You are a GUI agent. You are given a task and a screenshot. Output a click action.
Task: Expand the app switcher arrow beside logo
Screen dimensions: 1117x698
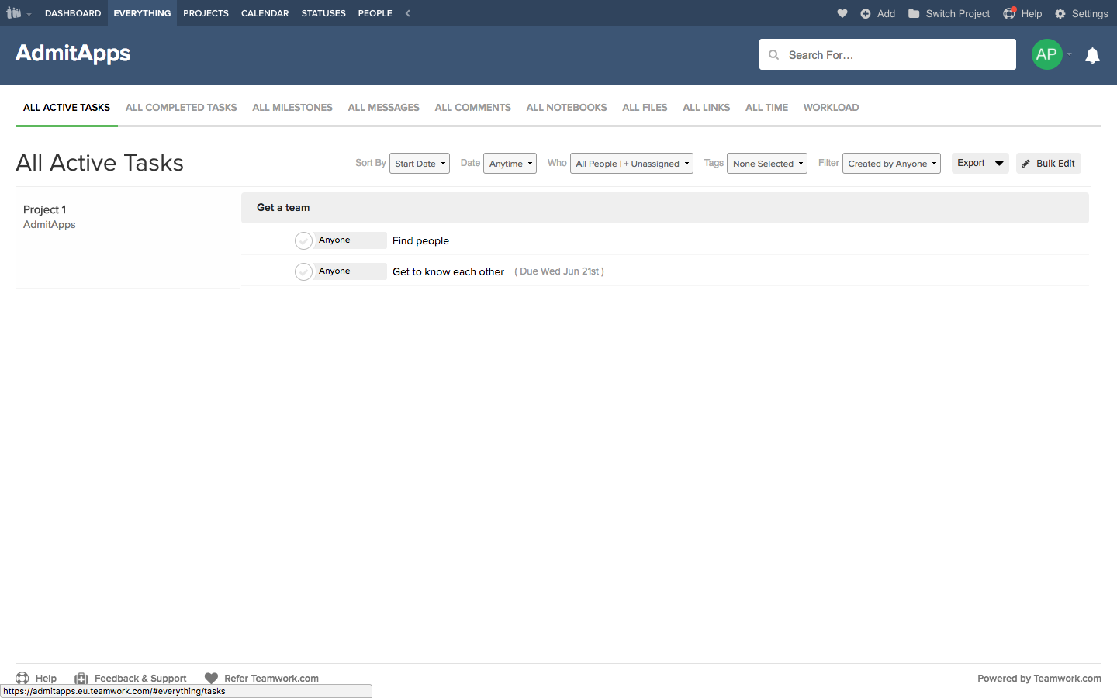[x=29, y=14]
